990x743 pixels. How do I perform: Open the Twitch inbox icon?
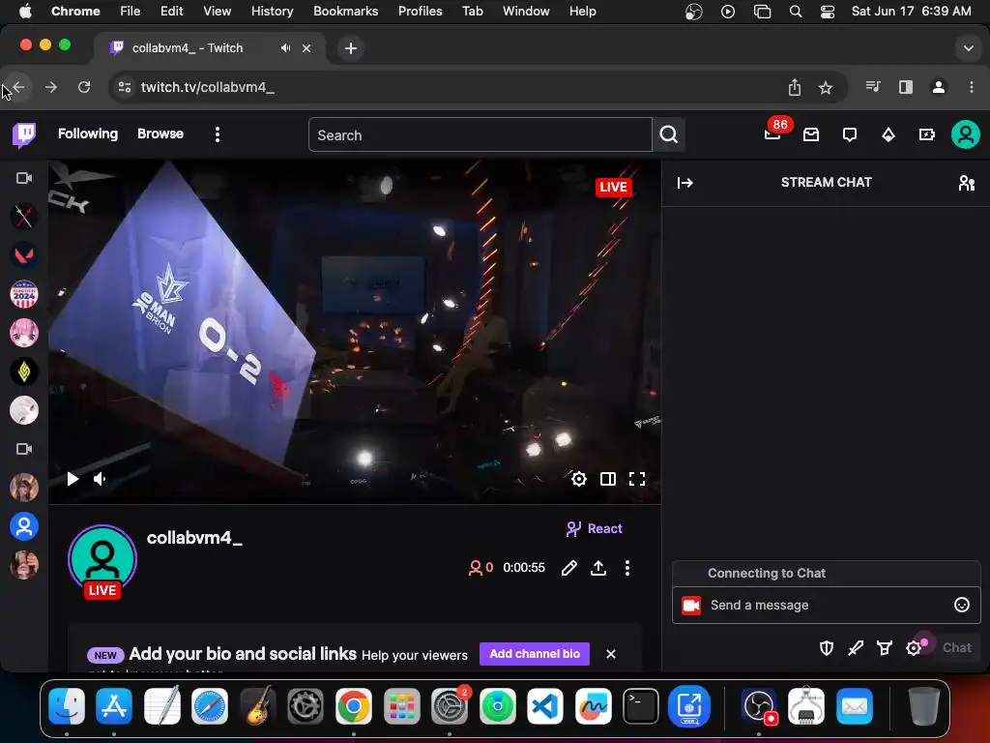coord(811,134)
